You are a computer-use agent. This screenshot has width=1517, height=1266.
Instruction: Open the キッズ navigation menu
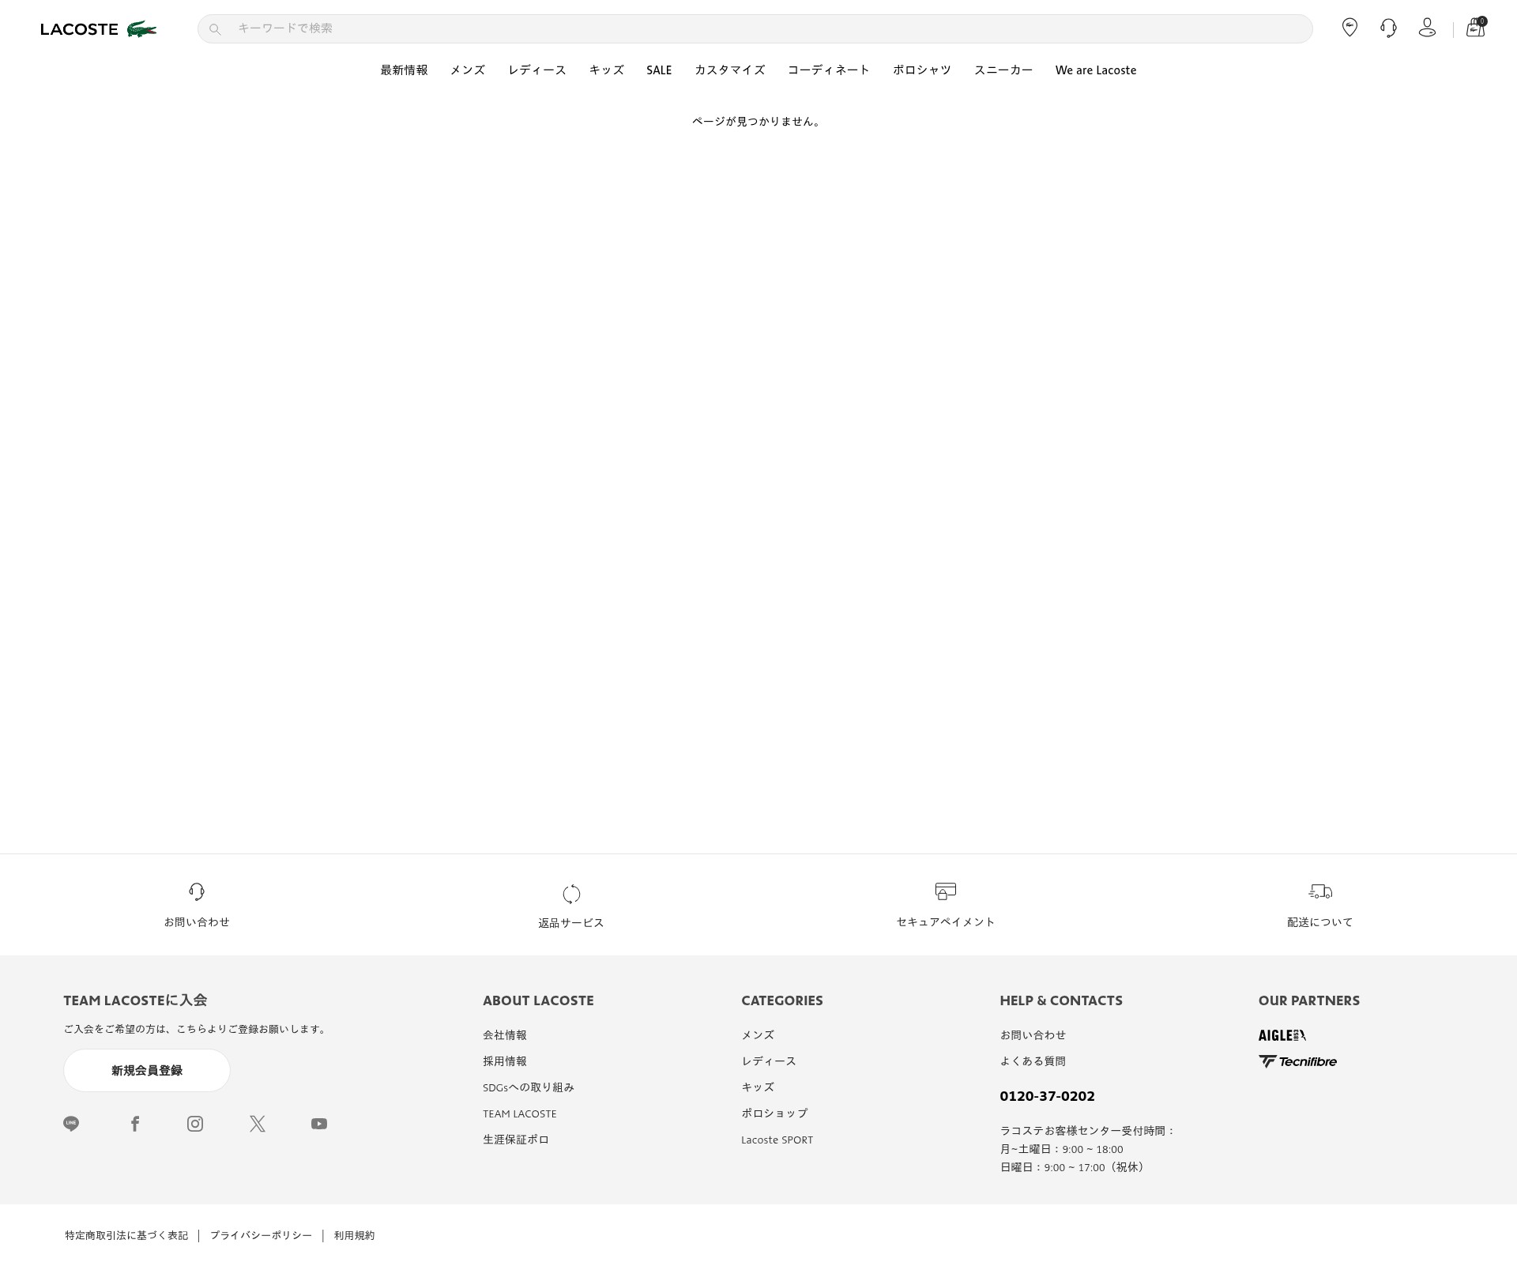(x=606, y=70)
